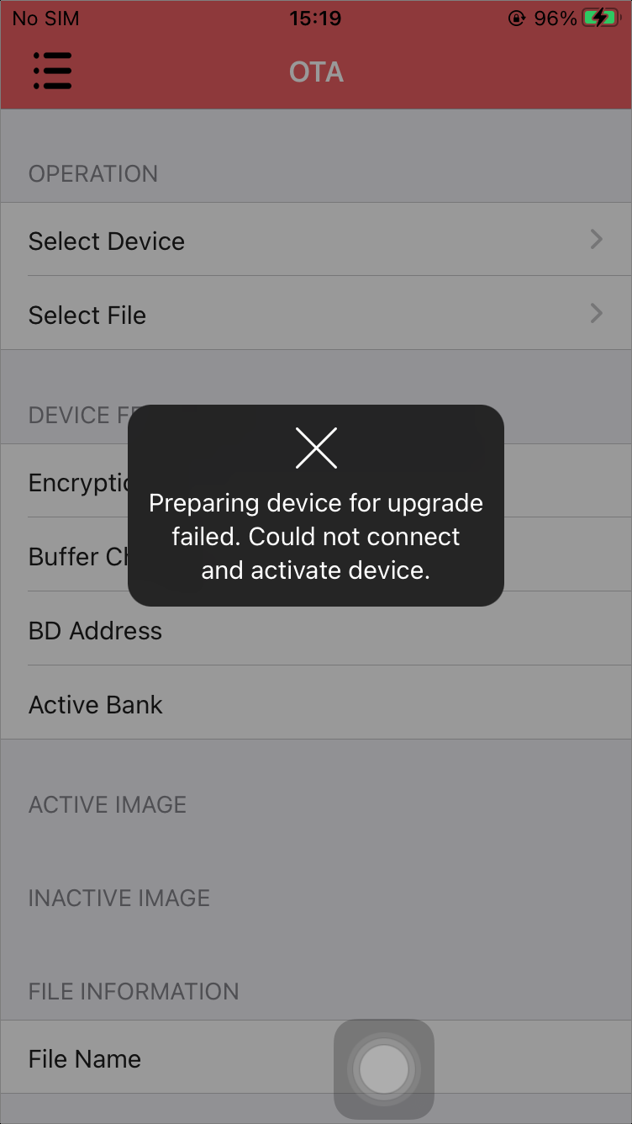Open the hamburger list menu icon
The width and height of the screenshot is (632, 1124).
[x=52, y=71]
